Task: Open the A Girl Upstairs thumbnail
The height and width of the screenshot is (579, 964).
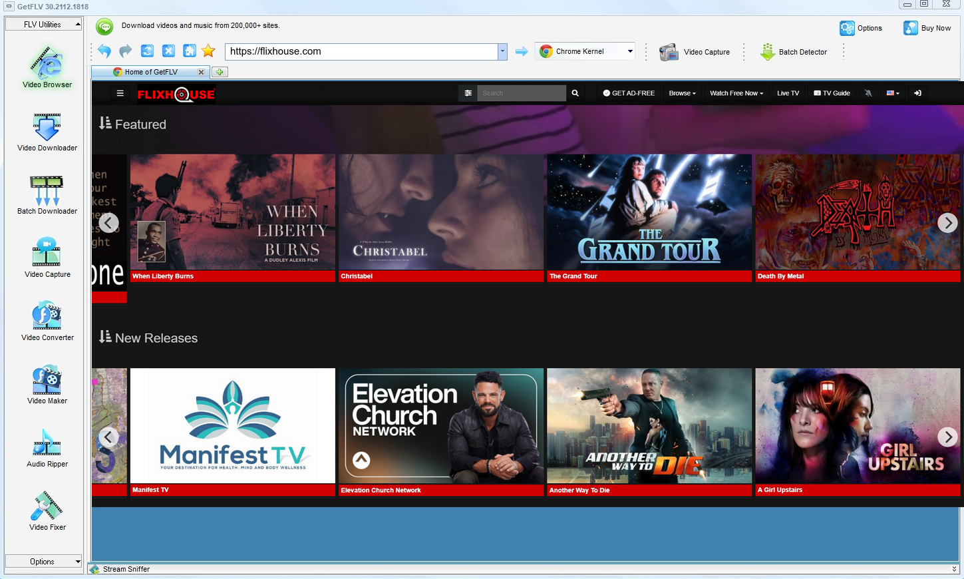Action: (858, 426)
